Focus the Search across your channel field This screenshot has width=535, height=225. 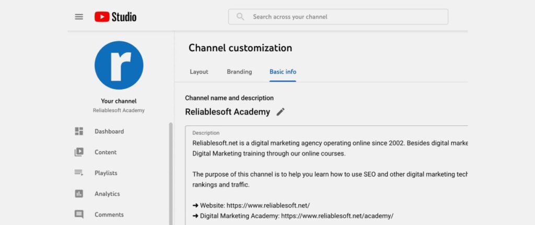point(338,17)
